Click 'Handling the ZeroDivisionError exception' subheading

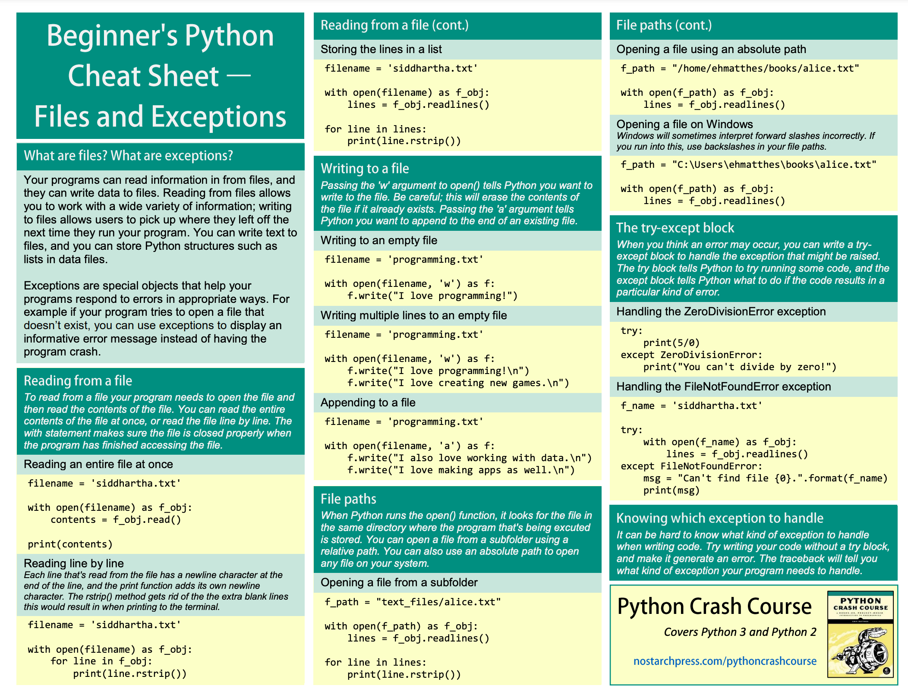[721, 311]
